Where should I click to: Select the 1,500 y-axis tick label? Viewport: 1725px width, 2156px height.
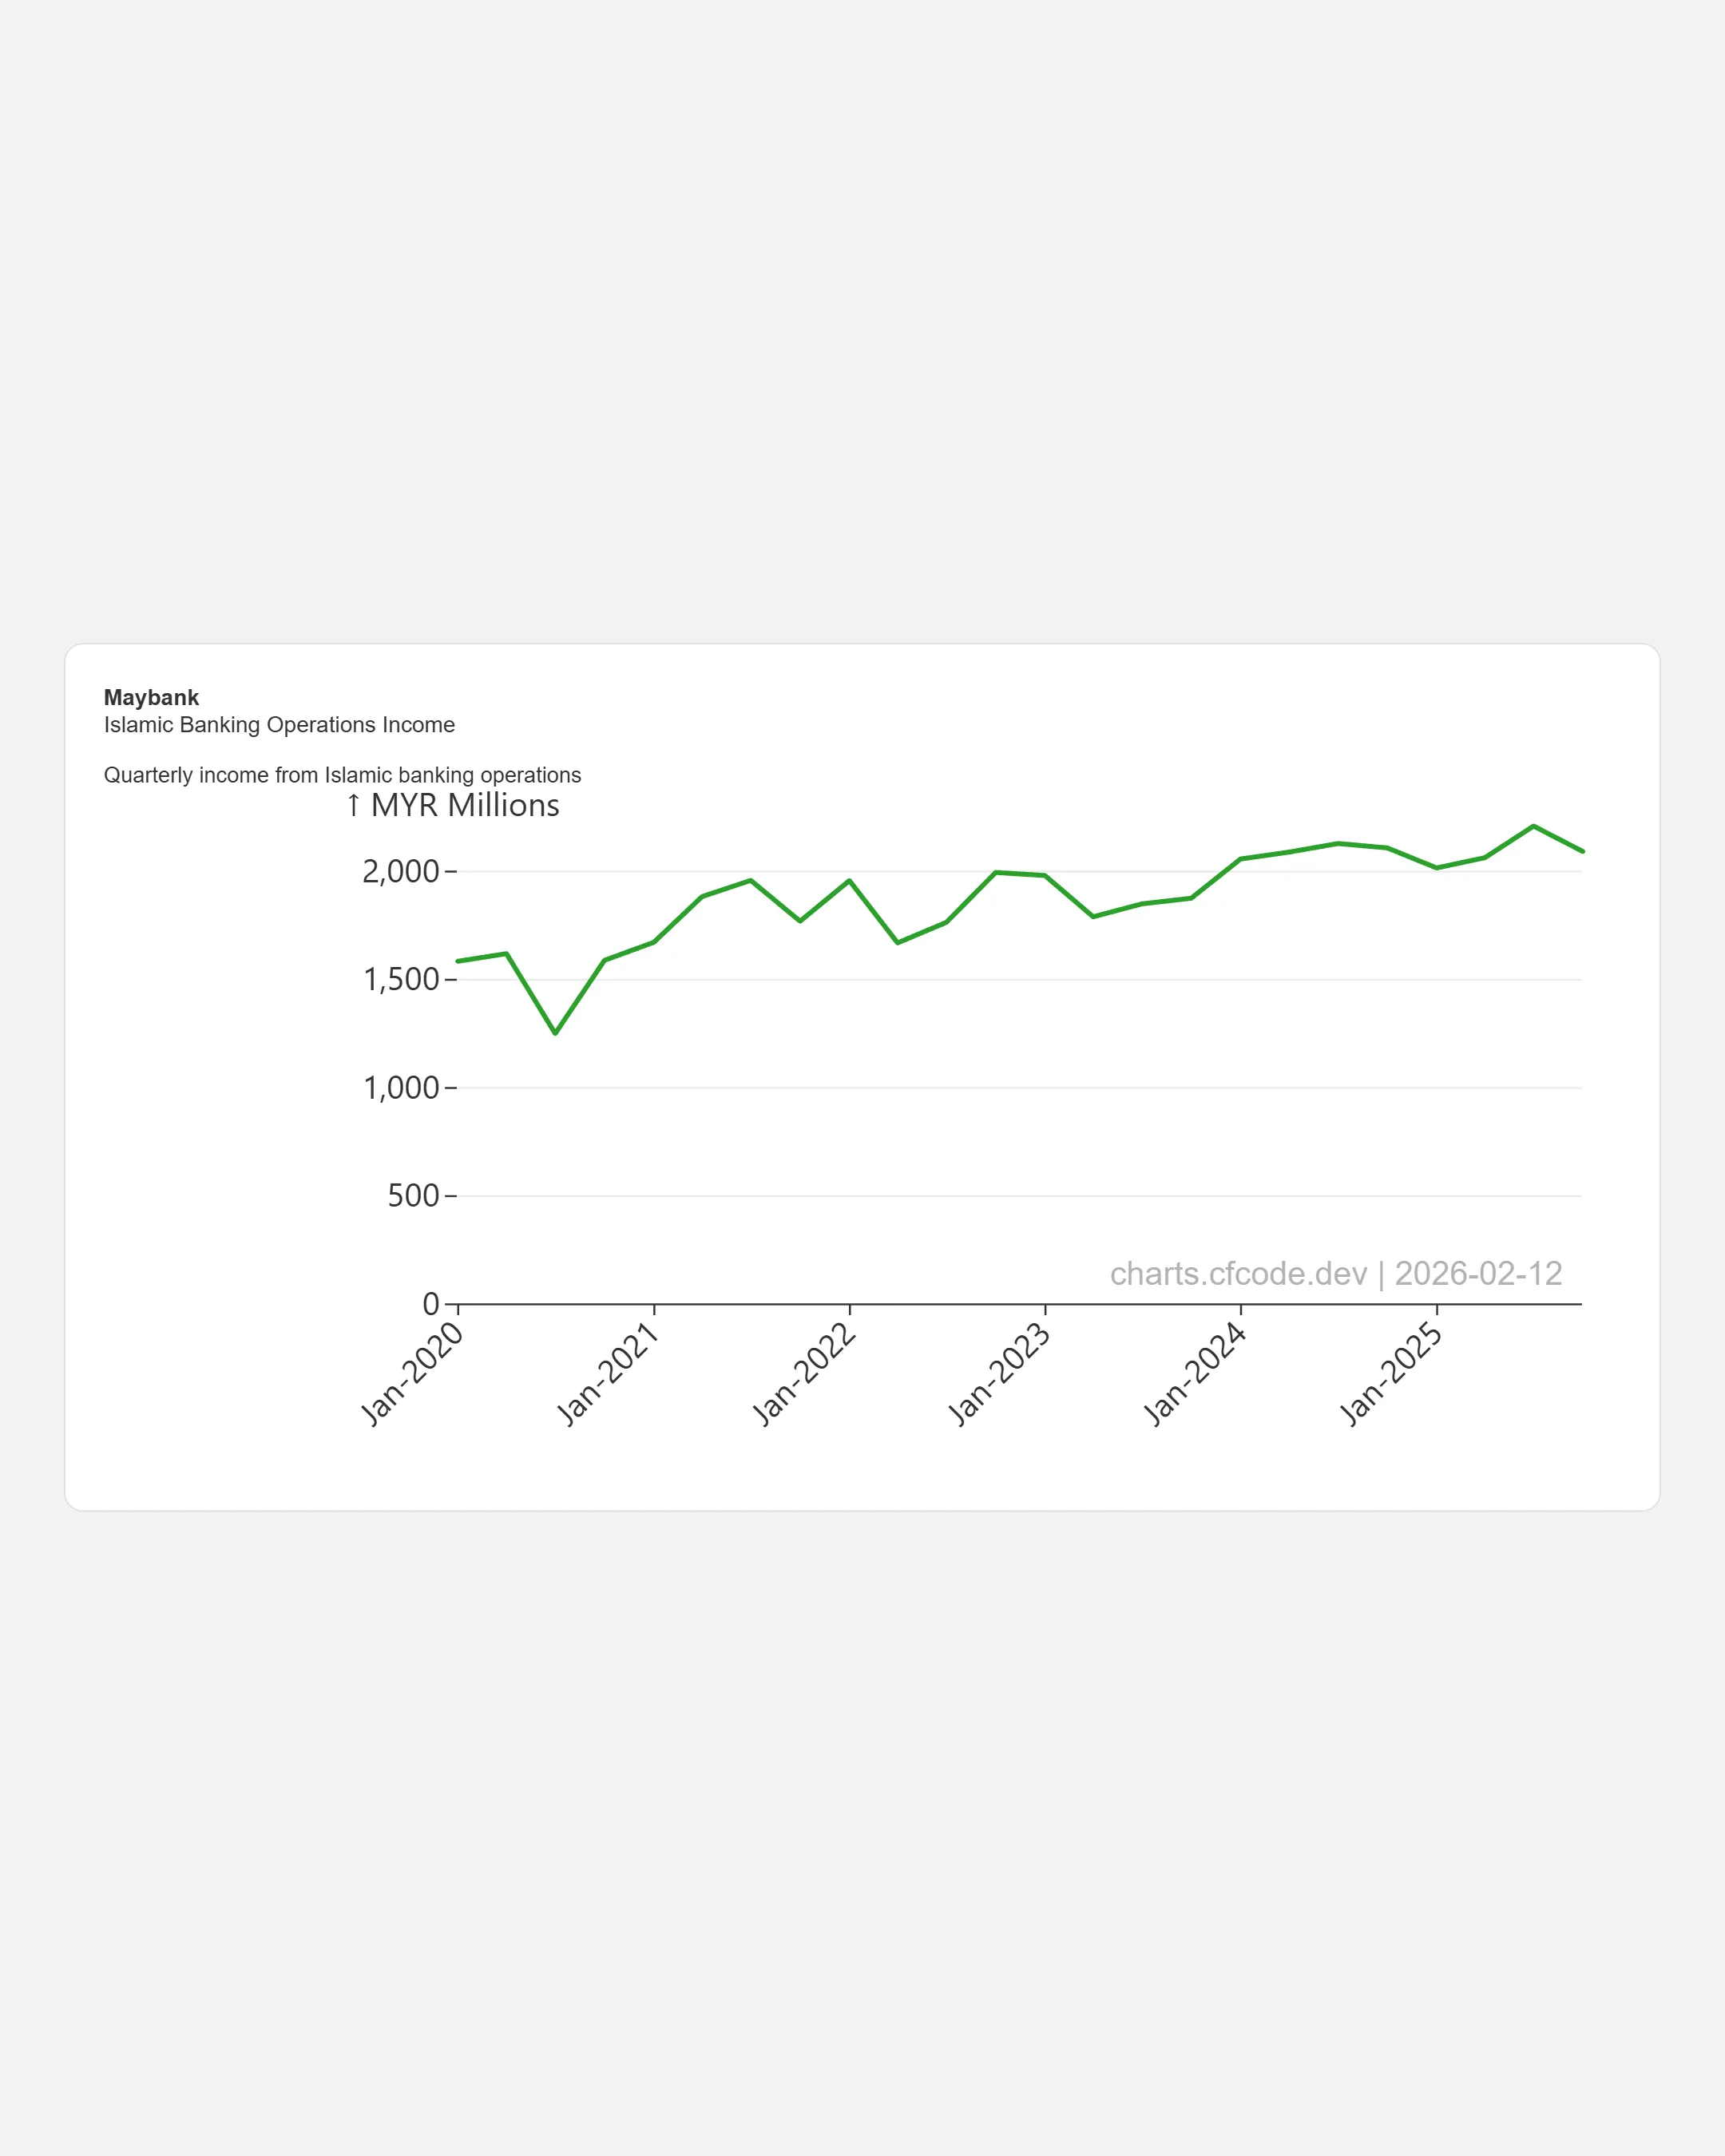pyautogui.click(x=400, y=979)
